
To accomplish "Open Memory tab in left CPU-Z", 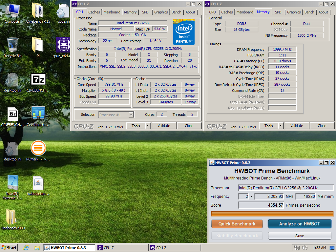I will tap(130, 12).
